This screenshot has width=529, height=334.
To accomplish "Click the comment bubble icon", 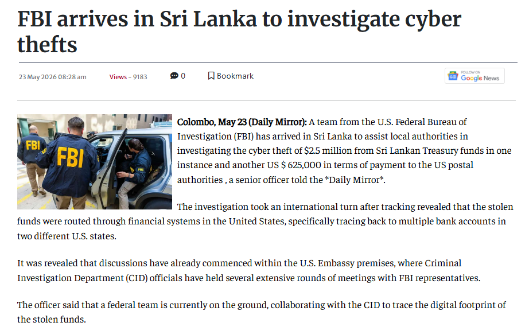I will [174, 76].
